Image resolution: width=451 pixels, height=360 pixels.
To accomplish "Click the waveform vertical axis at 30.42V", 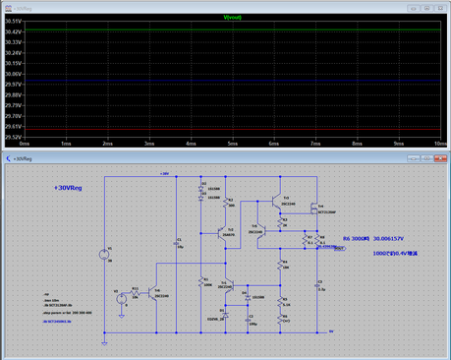I will click(x=13, y=31).
